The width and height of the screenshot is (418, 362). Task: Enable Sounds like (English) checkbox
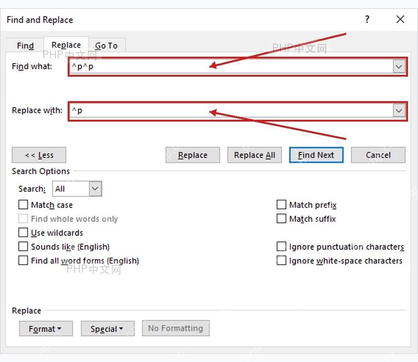pos(23,246)
